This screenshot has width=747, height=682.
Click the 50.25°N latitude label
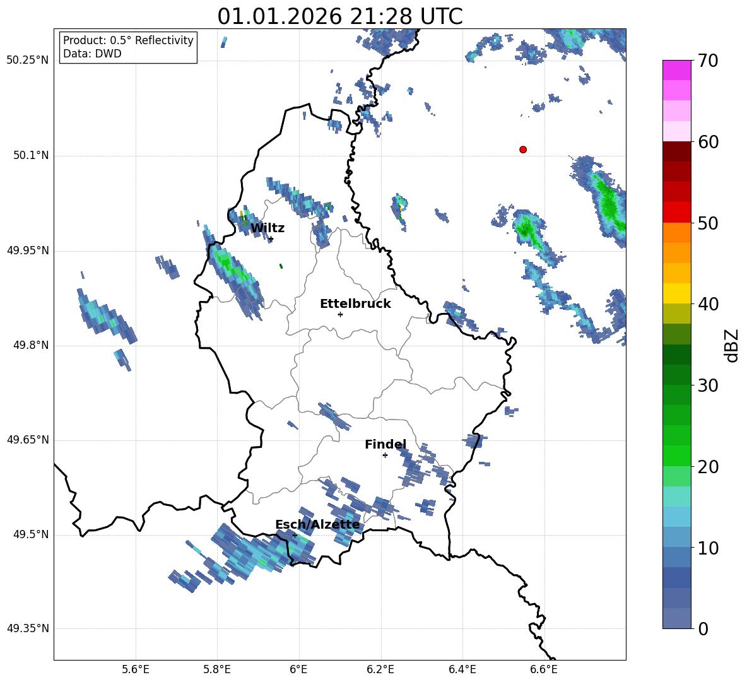click(x=28, y=61)
